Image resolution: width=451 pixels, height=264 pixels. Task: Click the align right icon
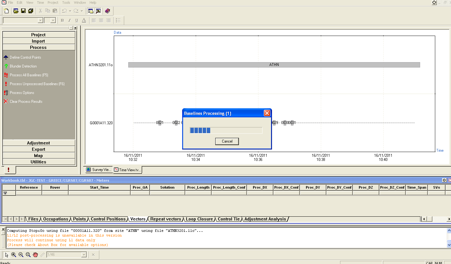coord(108,21)
